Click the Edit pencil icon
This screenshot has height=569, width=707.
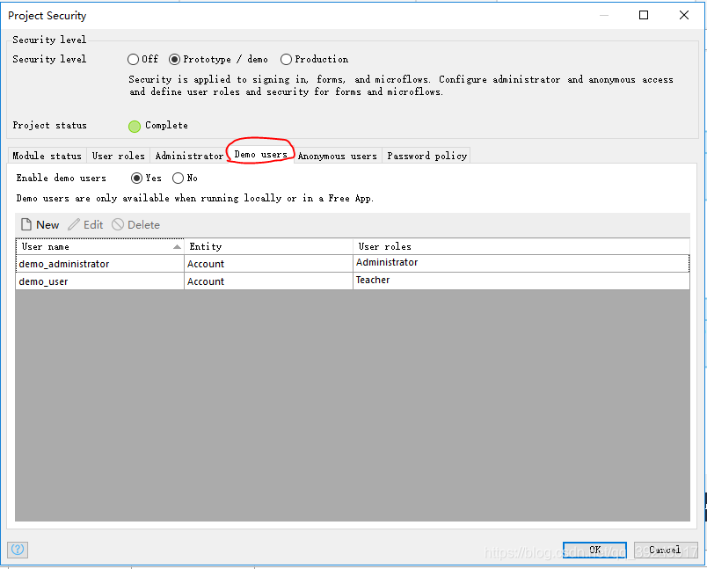[74, 224]
